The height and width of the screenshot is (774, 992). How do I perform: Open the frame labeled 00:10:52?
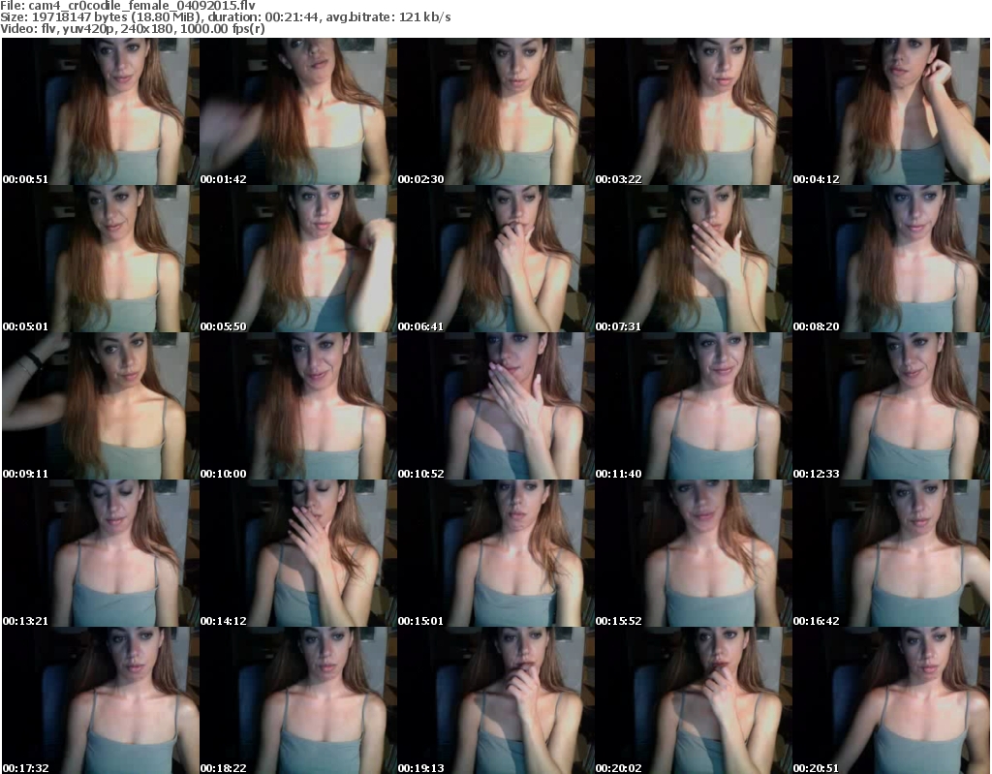point(495,406)
